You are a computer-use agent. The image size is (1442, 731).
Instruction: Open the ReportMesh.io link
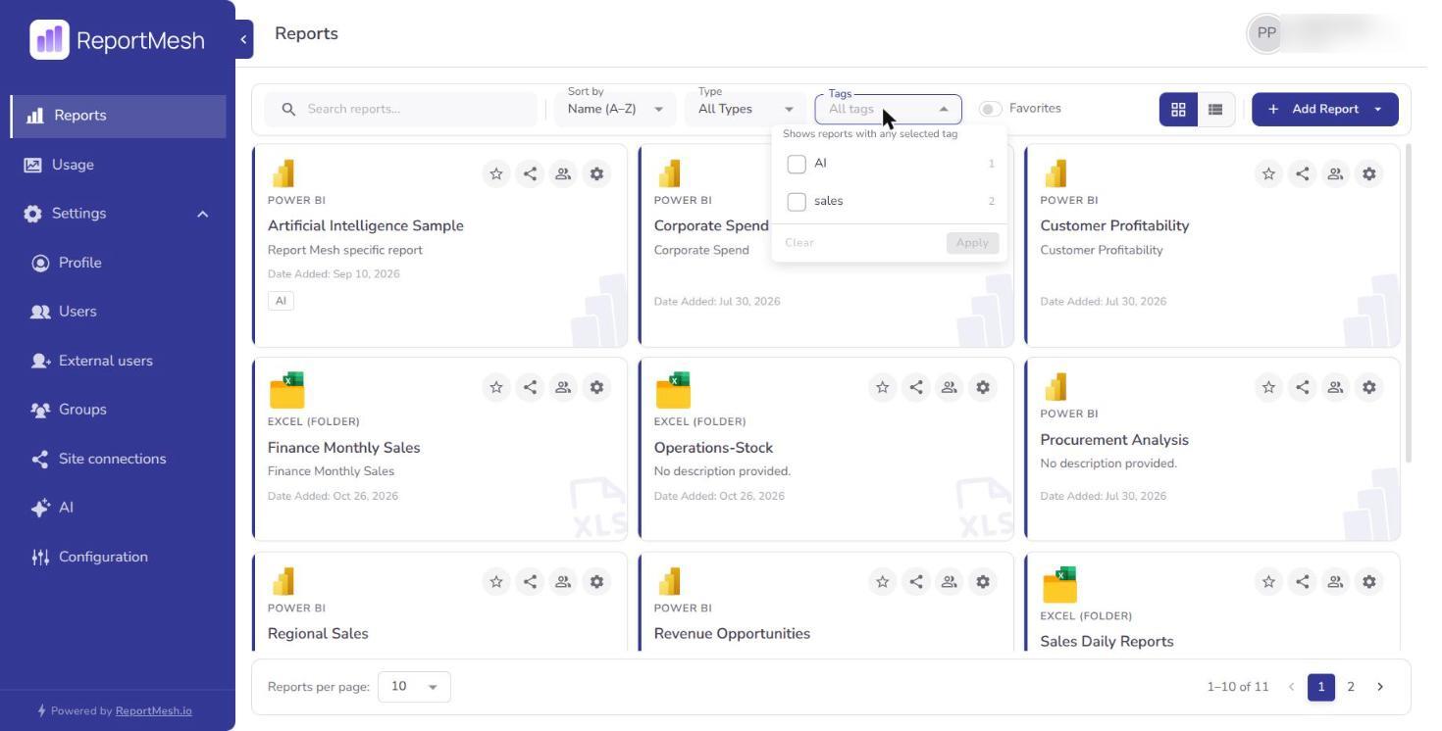pos(154,711)
